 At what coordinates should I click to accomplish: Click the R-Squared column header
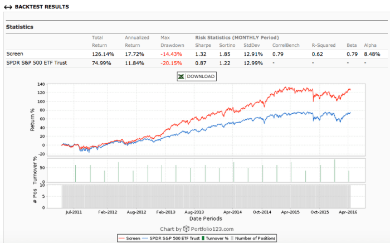point(324,45)
